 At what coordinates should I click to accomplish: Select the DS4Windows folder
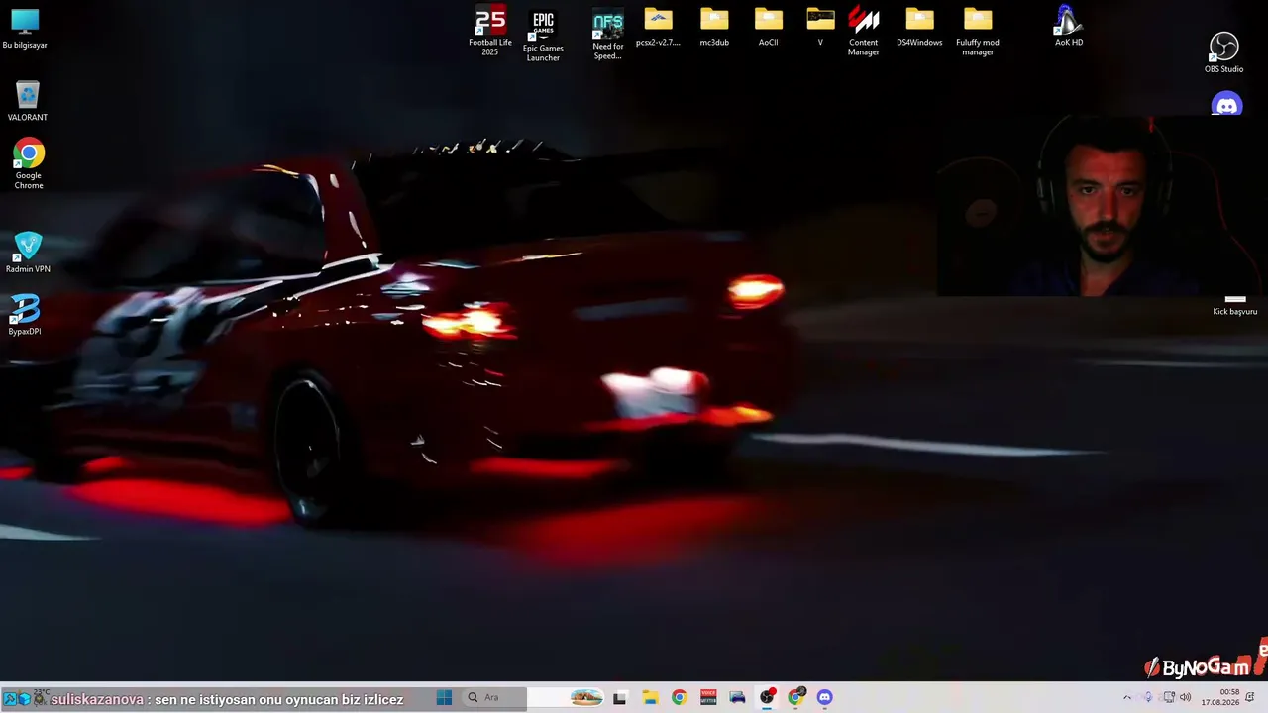tap(919, 28)
